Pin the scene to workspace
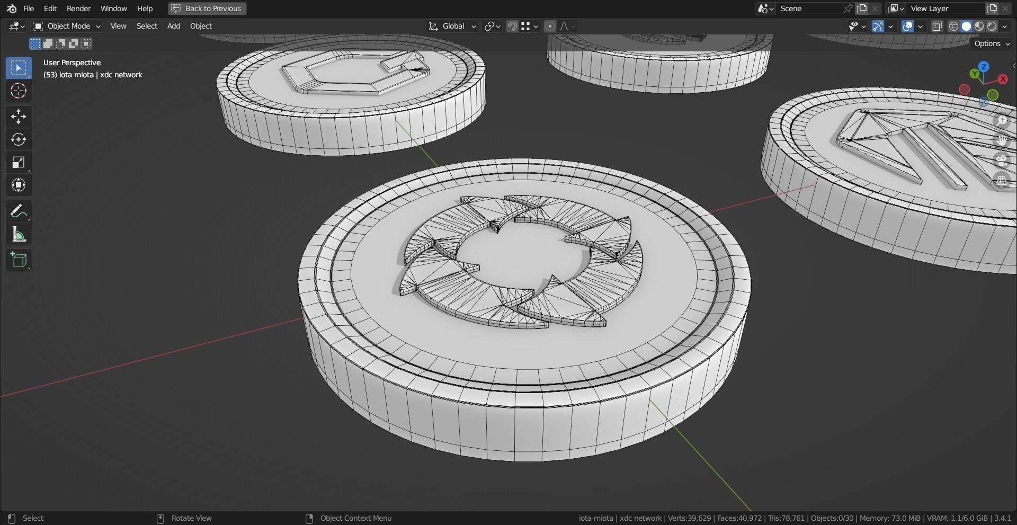Viewport: 1017px width, 525px height. coord(848,8)
